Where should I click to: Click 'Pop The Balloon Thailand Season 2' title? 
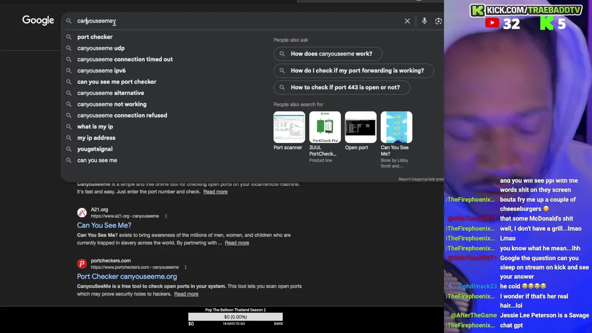235,310
